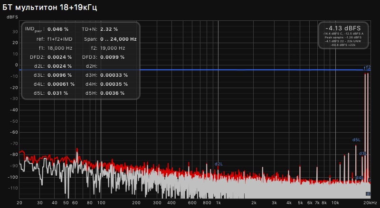Click the 5k tick on the frequency axis
380x208 pixels.
(x=301, y=203)
